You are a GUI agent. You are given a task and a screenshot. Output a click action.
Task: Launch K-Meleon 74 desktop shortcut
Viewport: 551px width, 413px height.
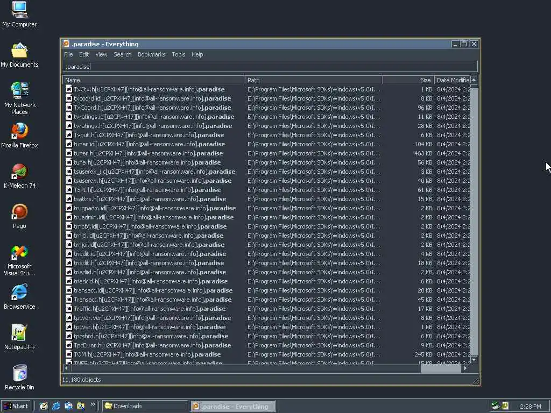pyautogui.click(x=20, y=176)
